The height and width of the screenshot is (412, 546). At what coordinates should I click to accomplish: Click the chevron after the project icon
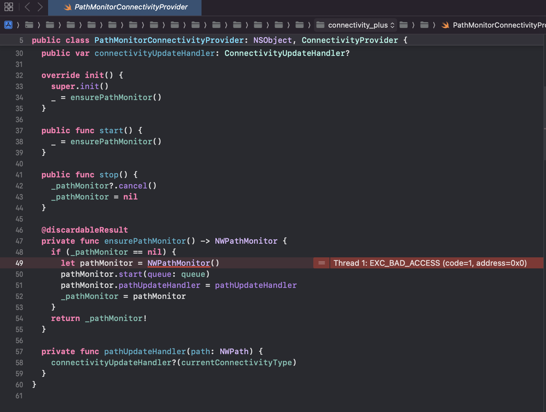[x=18, y=25]
